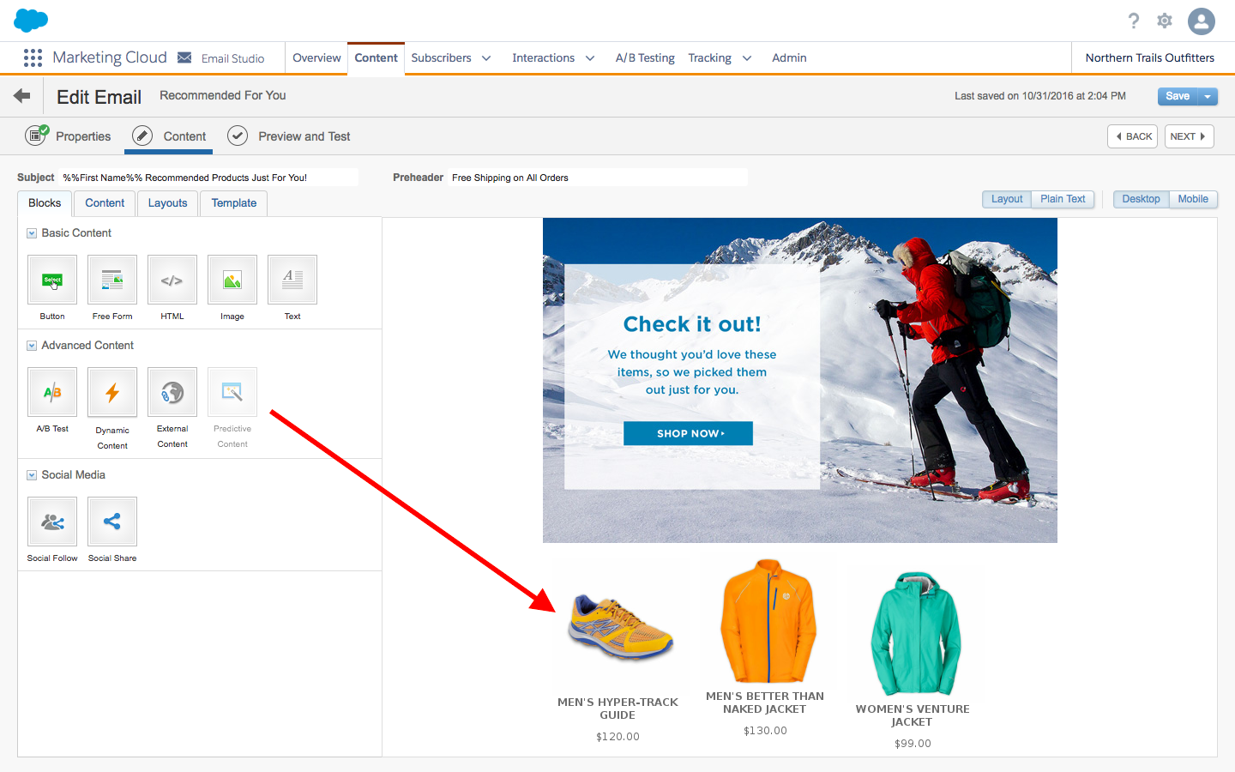Click the $99.00 price text
This screenshot has height=772, width=1235.
pyautogui.click(x=913, y=744)
